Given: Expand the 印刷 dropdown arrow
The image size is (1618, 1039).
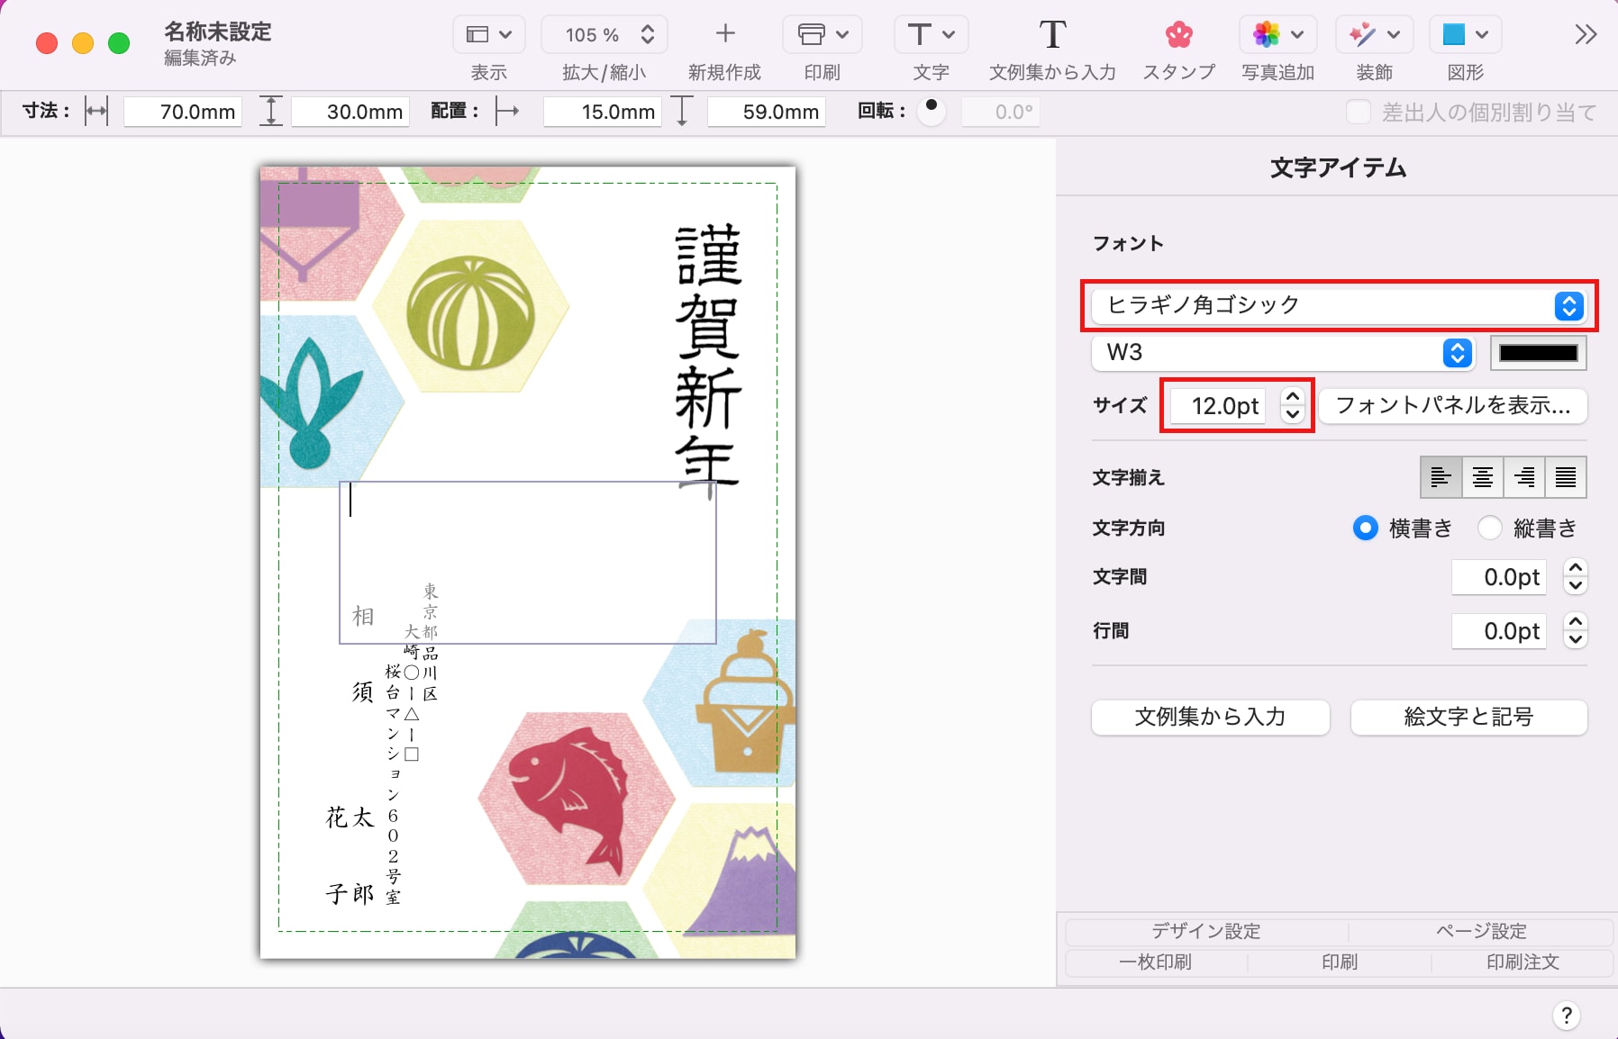Looking at the screenshot, I should pyautogui.click(x=842, y=35).
